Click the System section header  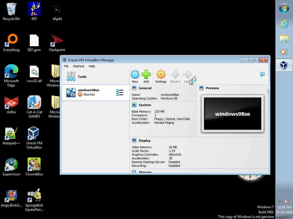[145, 105]
